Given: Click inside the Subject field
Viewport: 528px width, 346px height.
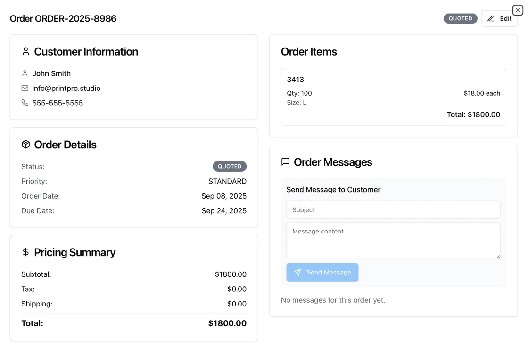Looking at the screenshot, I should [x=394, y=209].
